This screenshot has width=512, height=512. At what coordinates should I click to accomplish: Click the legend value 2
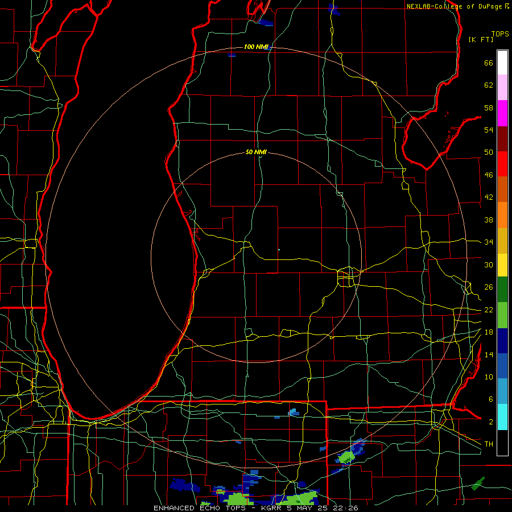pyautogui.click(x=491, y=422)
